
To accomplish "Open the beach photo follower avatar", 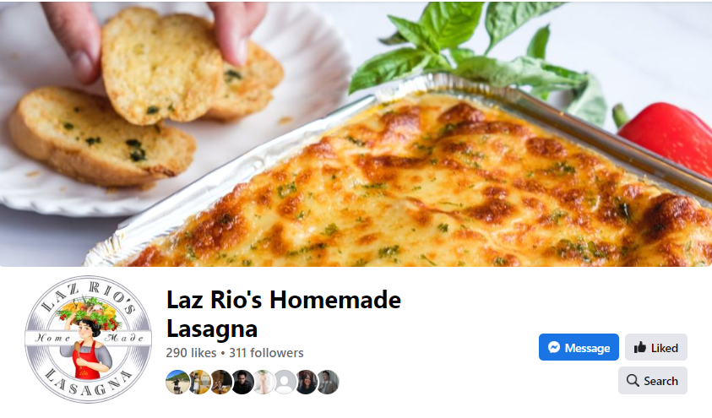I will [x=177, y=383].
